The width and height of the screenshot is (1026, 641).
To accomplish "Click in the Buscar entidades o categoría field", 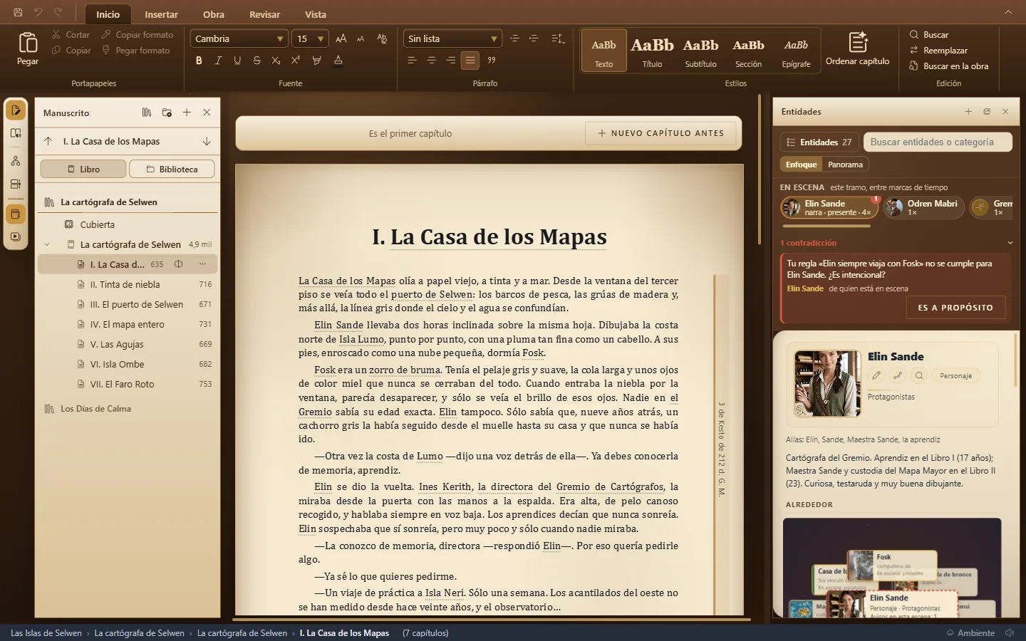I will pyautogui.click(x=938, y=142).
